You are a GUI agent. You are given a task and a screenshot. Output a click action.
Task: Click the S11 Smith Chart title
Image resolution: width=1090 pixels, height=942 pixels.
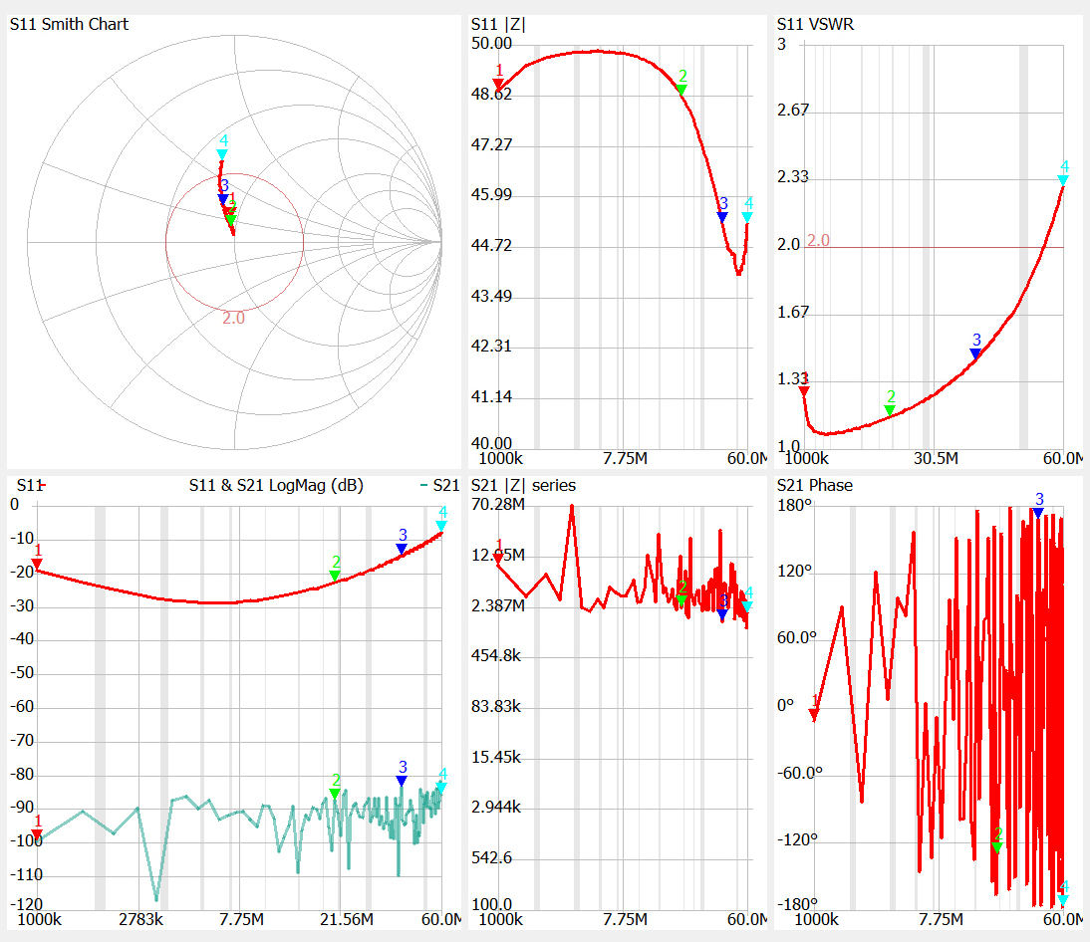tap(69, 25)
